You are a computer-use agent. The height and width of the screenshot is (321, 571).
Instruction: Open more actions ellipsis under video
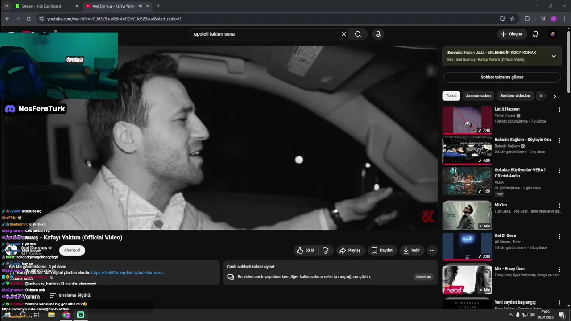[x=432, y=251]
